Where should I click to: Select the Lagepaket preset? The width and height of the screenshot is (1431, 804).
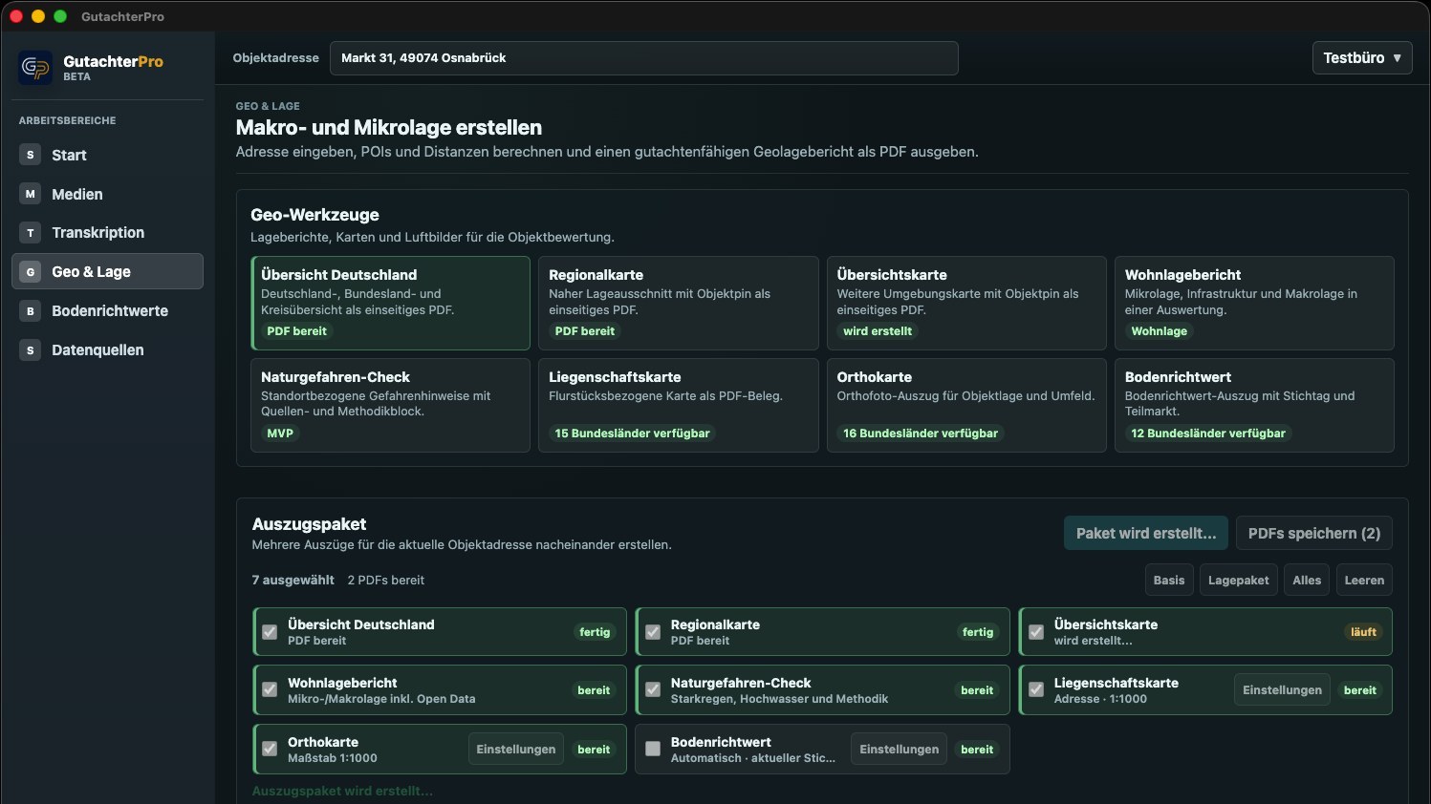(1239, 580)
